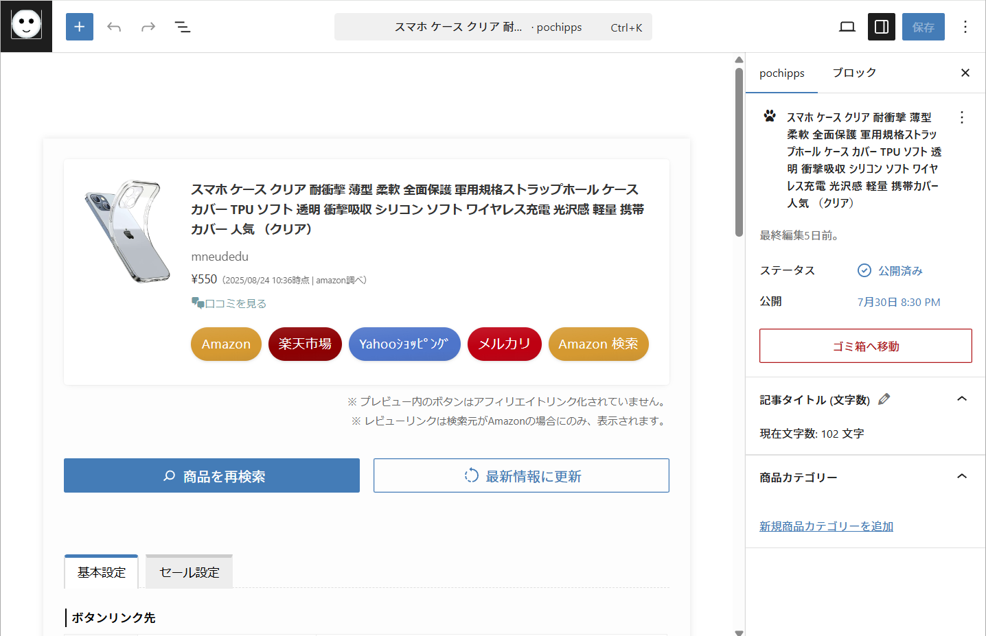Click the search icon in 商品を再検索

pyautogui.click(x=169, y=475)
